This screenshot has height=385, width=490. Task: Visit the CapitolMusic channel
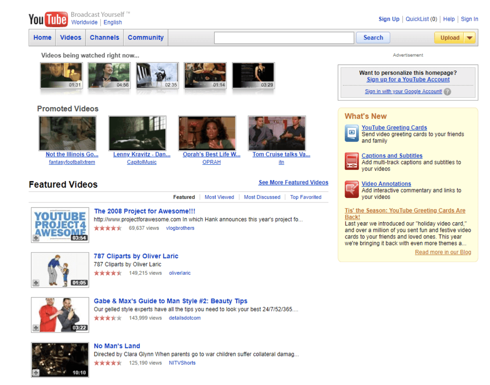[x=142, y=162]
